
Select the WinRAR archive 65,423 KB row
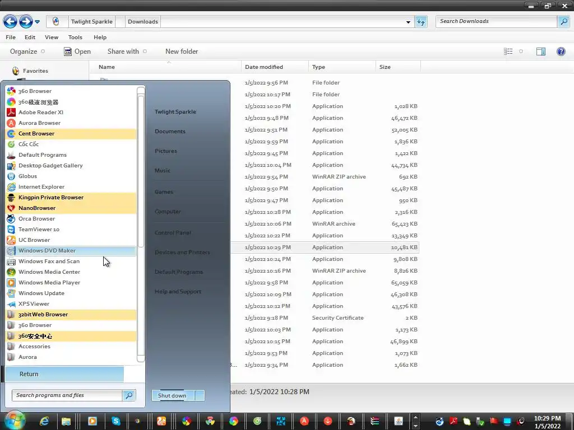325,224
